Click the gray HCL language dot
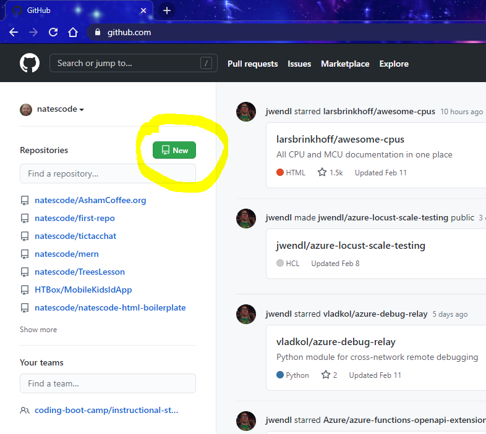 280,263
